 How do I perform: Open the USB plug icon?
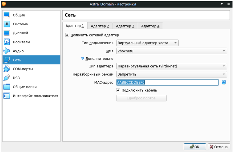pyautogui.click(x=7, y=78)
